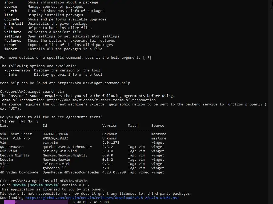
Task: Open the nvim-win64.msi GitHub download link
Action: pos(102,198)
